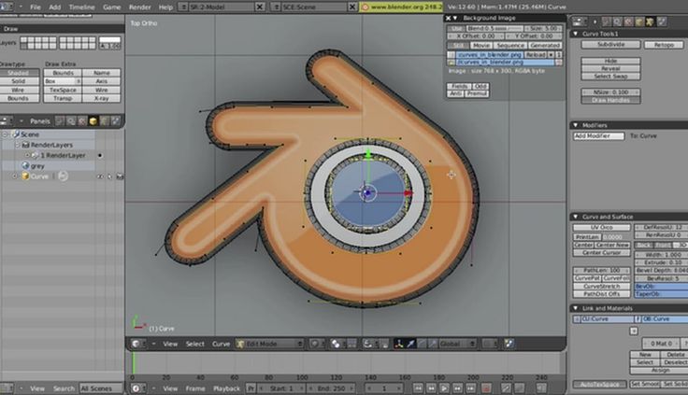Open the Help menu

click(x=165, y=7)
